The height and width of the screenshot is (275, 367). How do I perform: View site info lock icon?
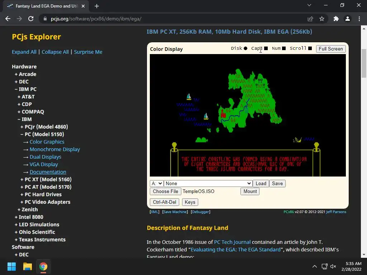pyautogui.click(x=45, y=19)
